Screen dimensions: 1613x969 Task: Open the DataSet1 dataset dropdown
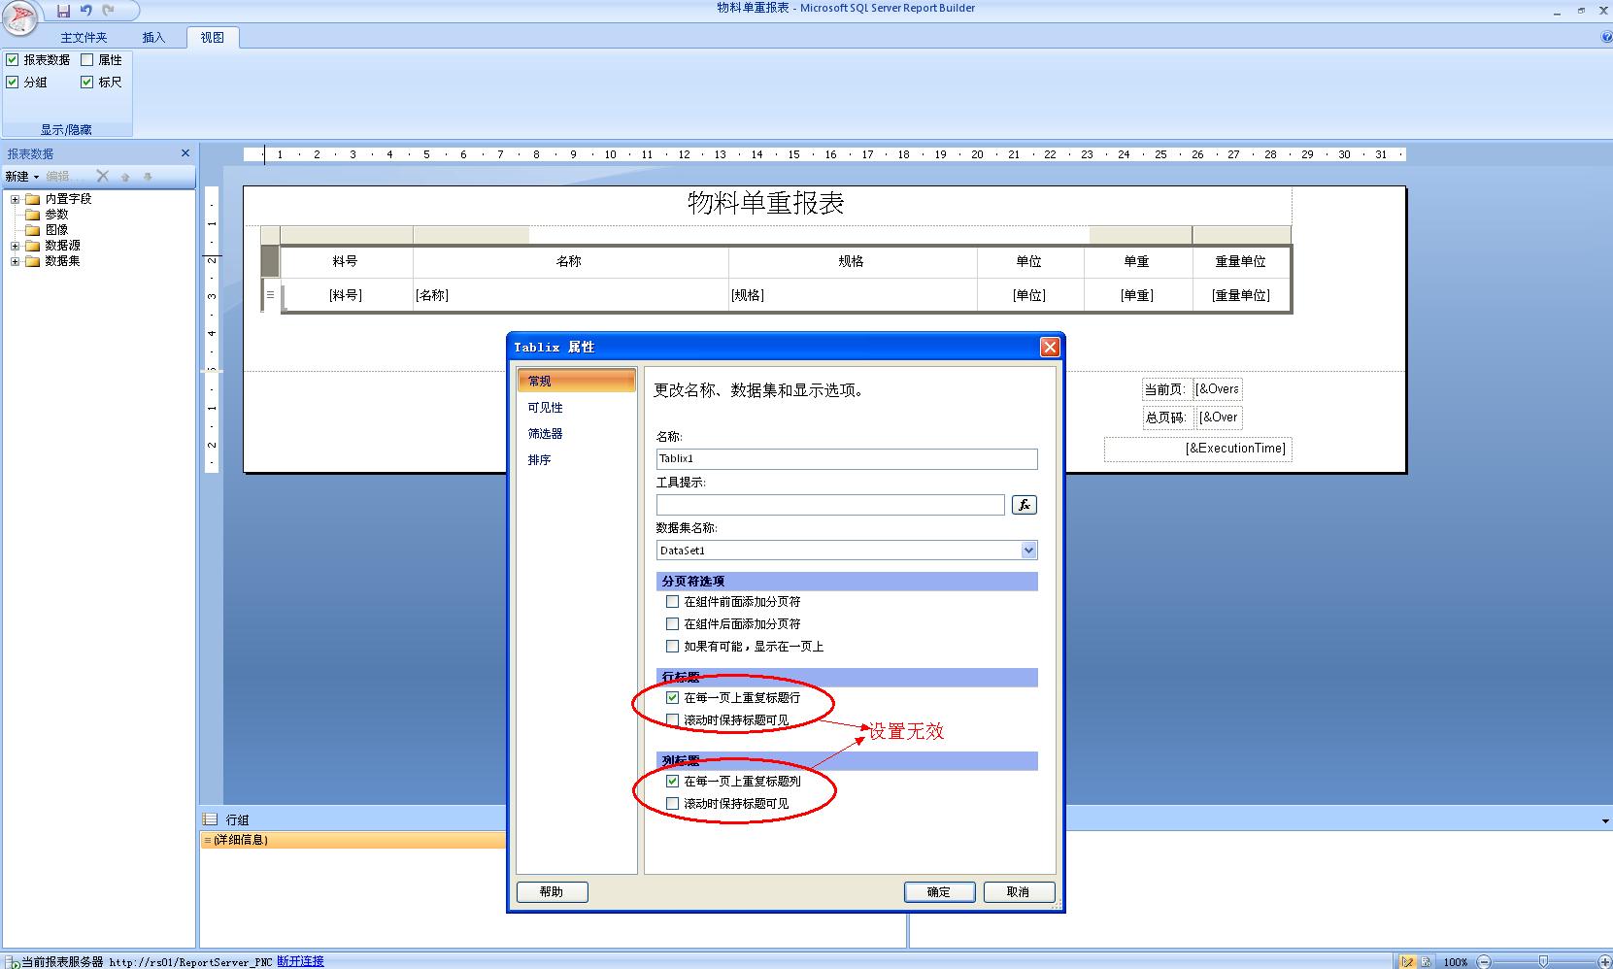[x=1027, y=550]
